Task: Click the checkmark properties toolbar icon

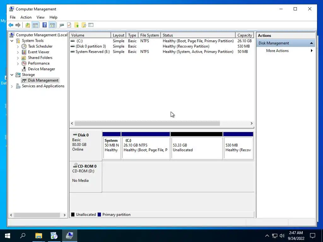Action: (69, 25)
